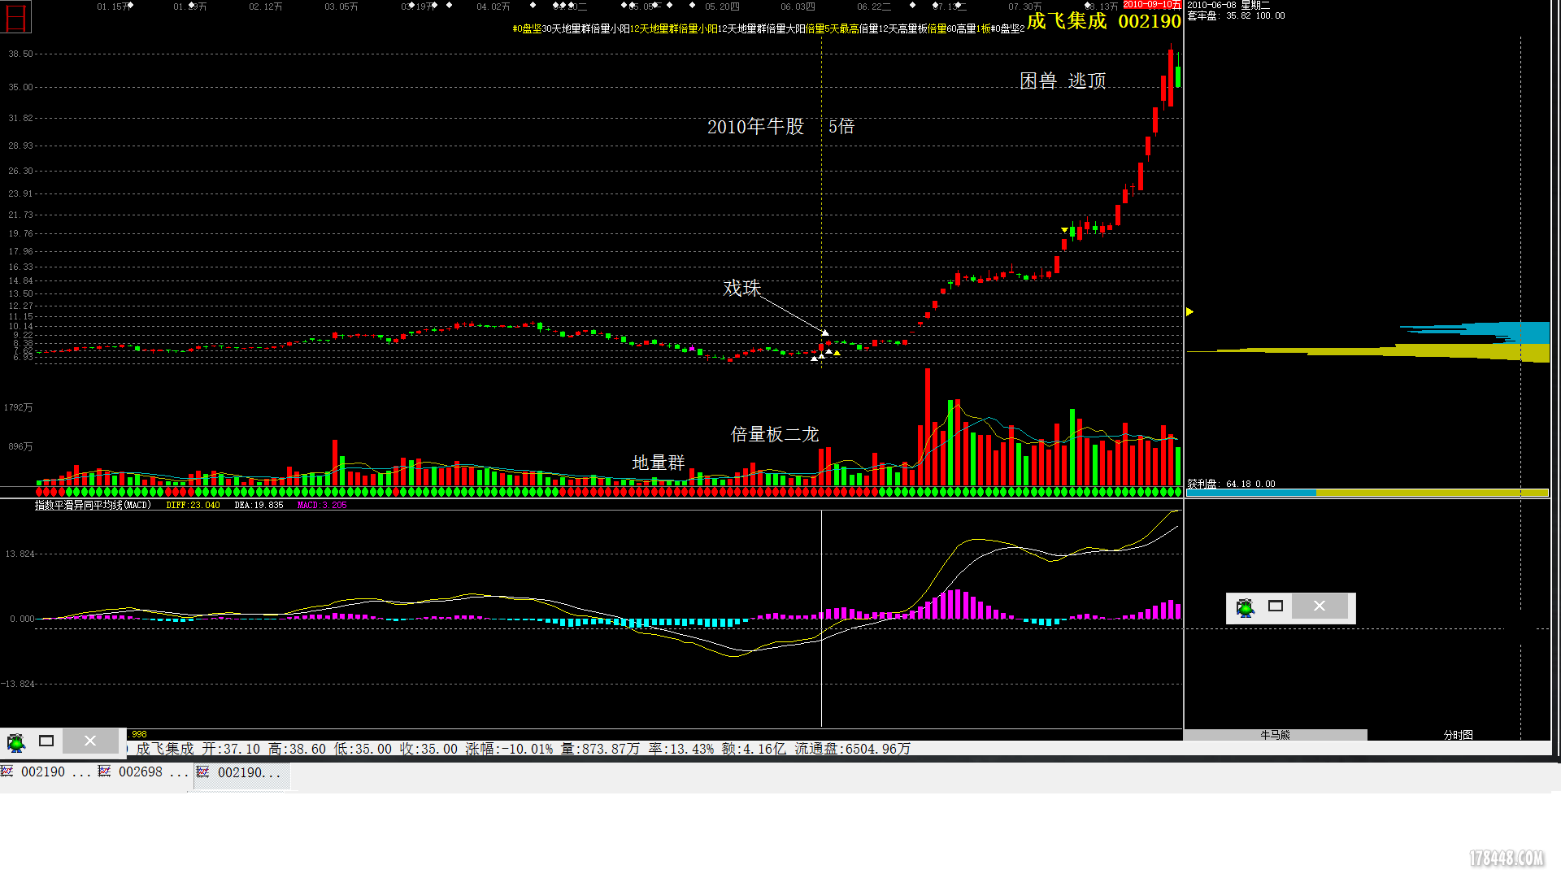Click the 开:37.10 open price status
This screenshot has width=1561, height=878.
(232, 749)
